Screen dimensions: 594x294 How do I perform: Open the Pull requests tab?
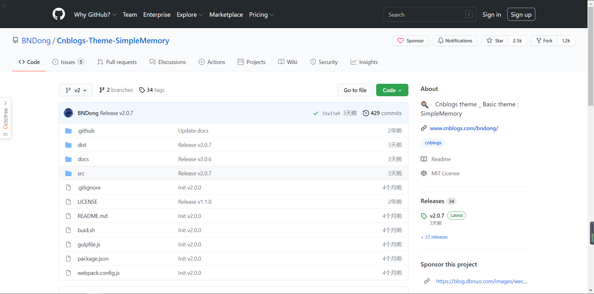[117, 62]
